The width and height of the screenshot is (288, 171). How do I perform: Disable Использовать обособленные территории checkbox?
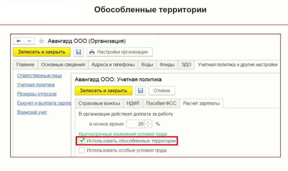(x=82, y=141)
